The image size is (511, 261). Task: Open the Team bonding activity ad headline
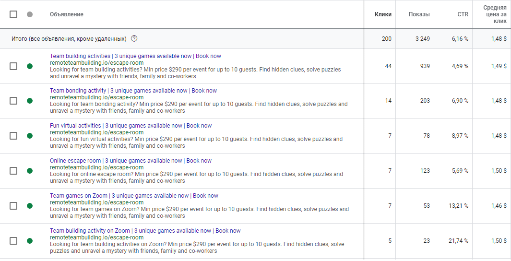pos(133,91)
